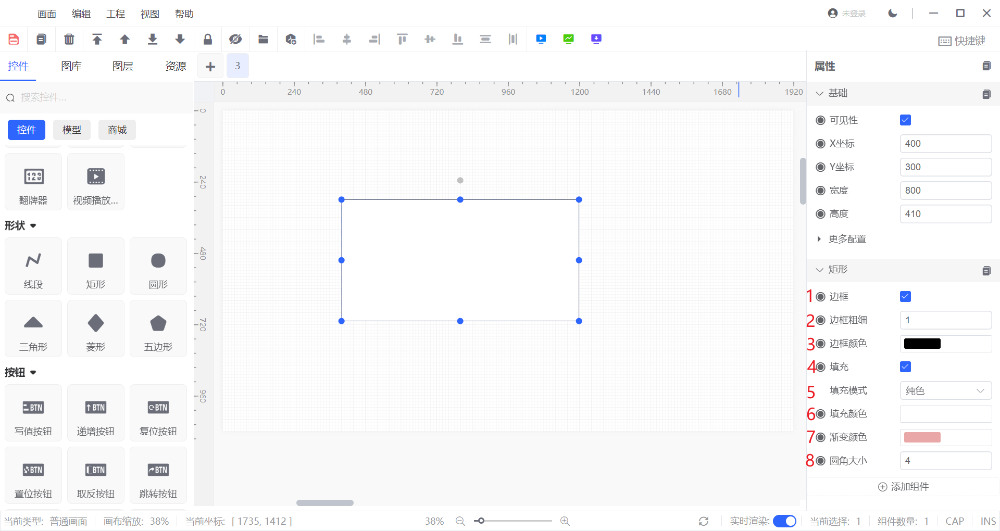Turn off the 实时渲染 switch
Image resolution: width=1000 pixels, height=531 pixels.
[784, 521]
